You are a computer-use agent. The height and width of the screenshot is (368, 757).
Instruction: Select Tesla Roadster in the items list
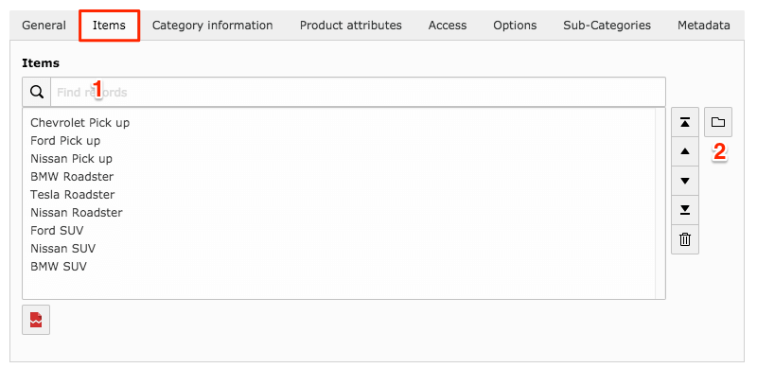click(x=73, y=195)
